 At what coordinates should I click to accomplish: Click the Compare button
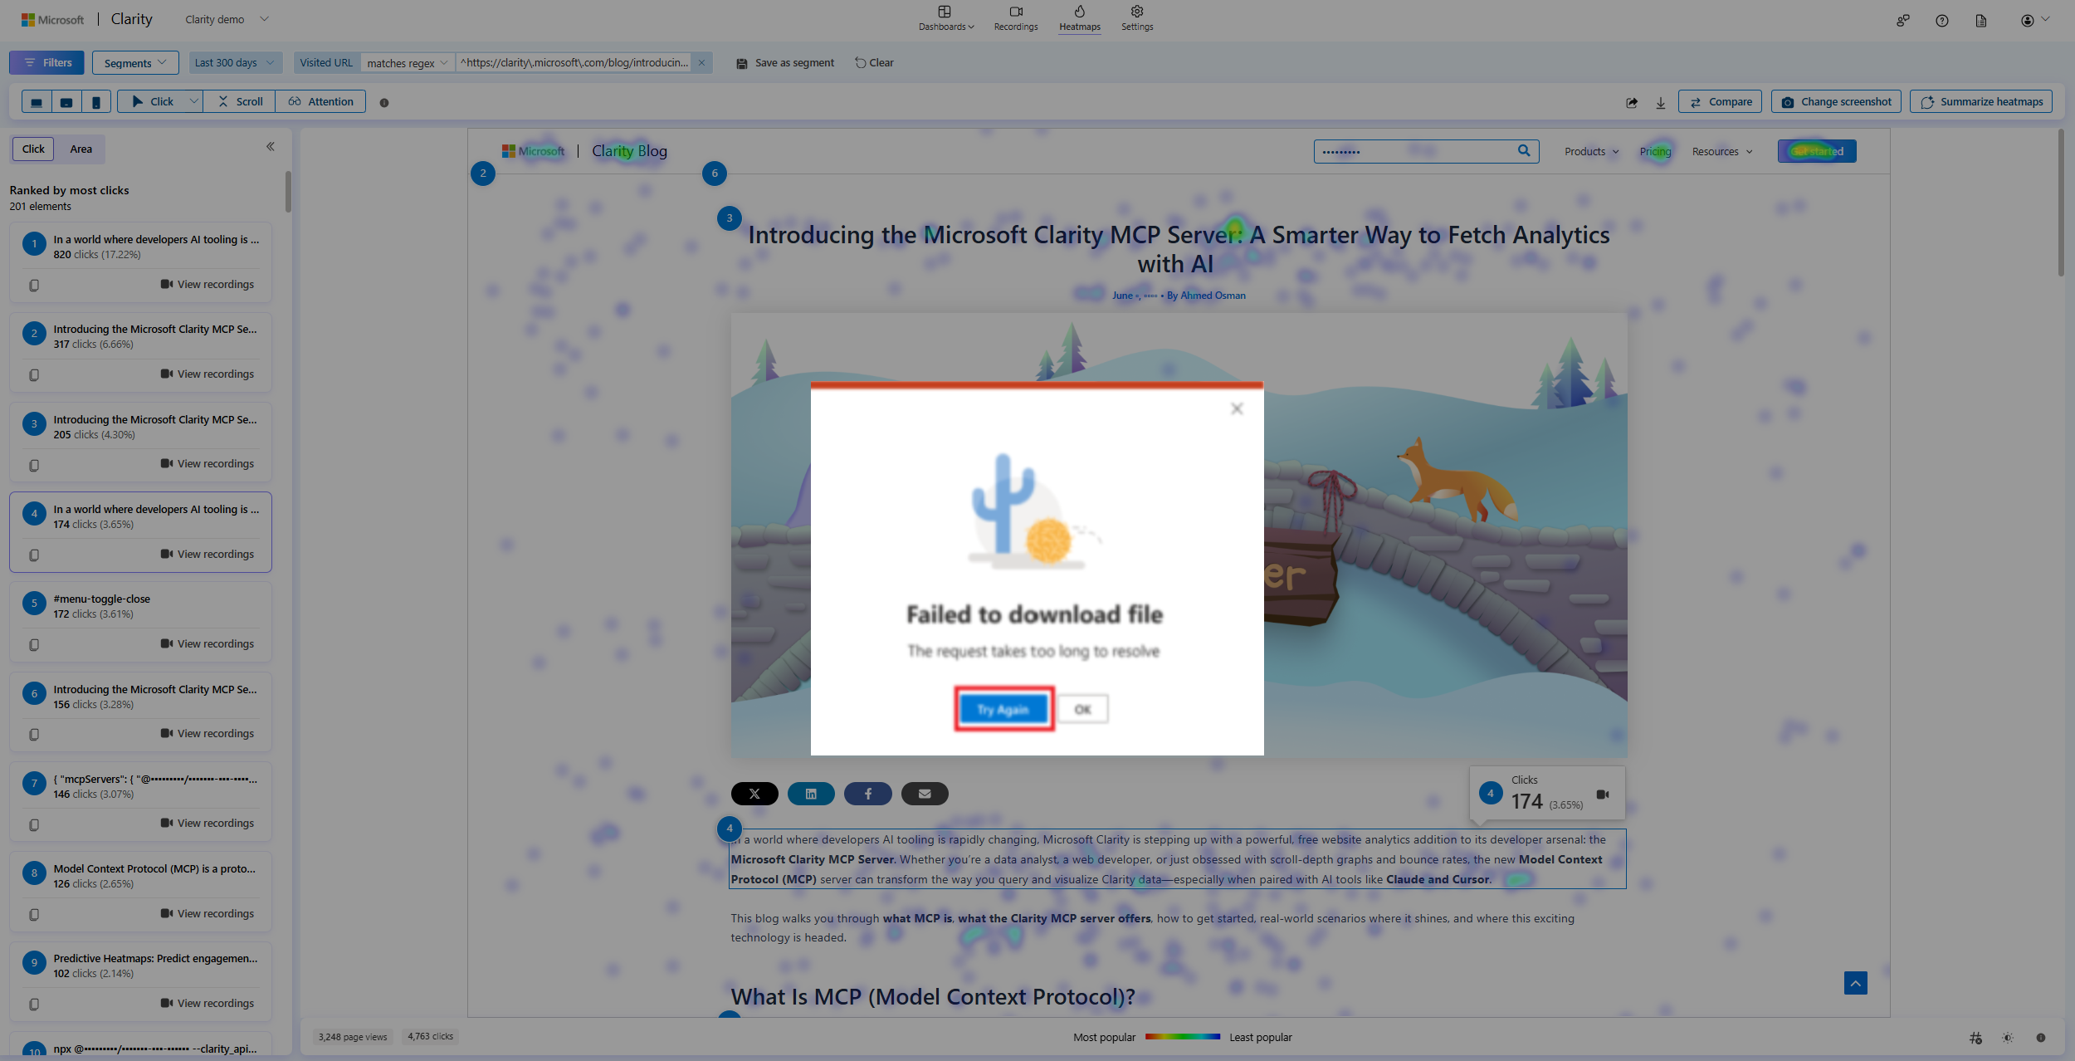[x=1720, y=102]
